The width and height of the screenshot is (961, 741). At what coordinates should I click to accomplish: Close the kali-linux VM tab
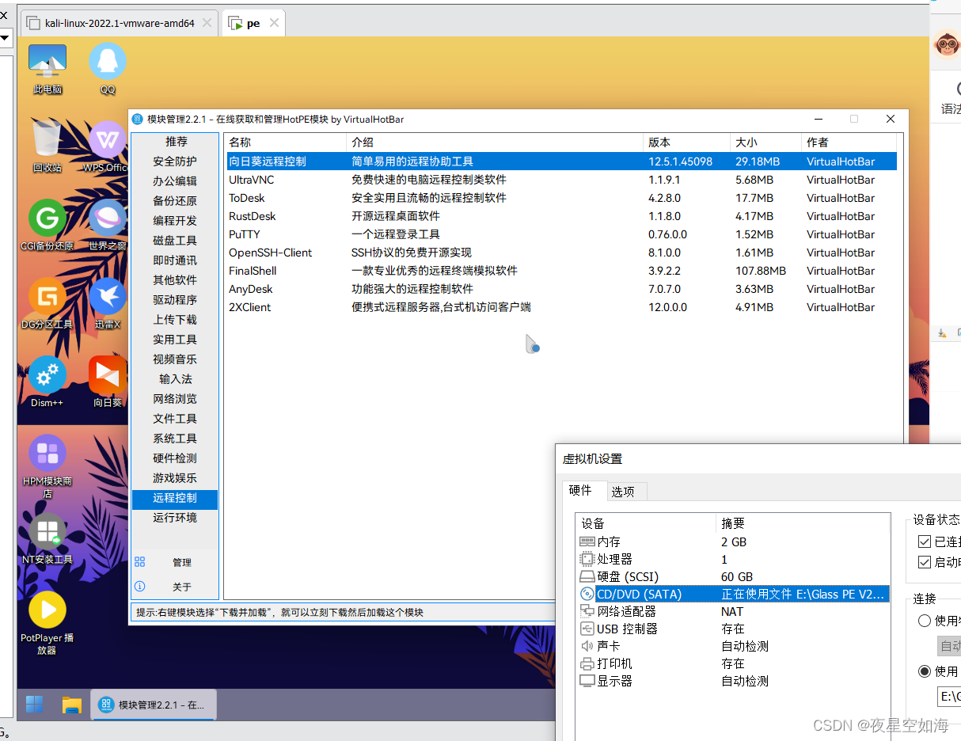[207, 23]
